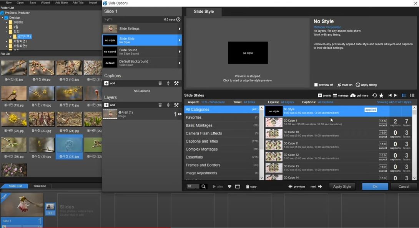
Task: Click the get more cloud download icon
Action: 353,95
